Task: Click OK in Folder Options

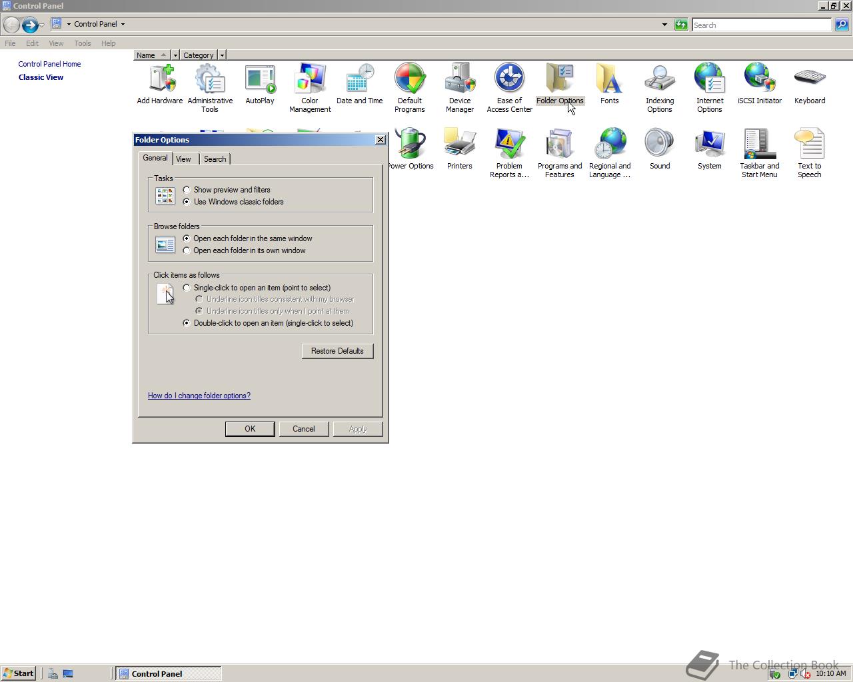Action: pos(250,429)
